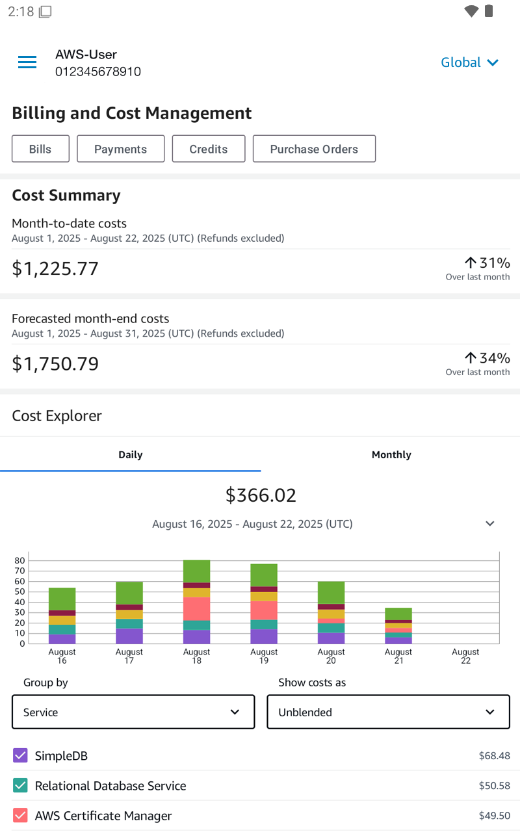Tap the AWS-User account name

point(86,55)
